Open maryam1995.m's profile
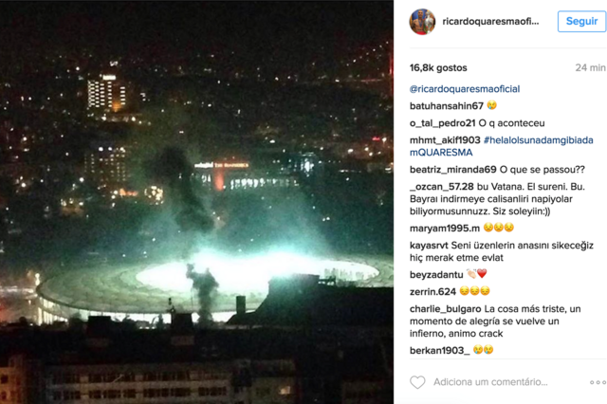 (x=445, y=229)
